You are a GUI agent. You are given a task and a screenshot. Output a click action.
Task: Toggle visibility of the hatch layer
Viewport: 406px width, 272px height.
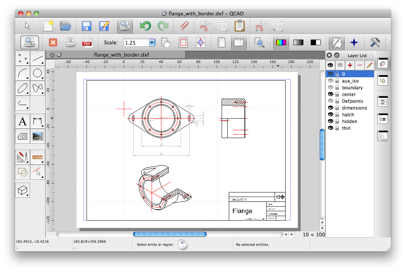point(331,115)
